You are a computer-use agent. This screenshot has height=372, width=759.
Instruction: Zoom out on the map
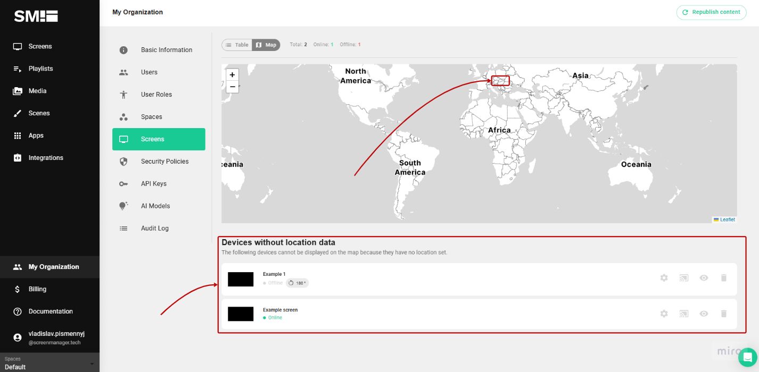pos(232,87)
